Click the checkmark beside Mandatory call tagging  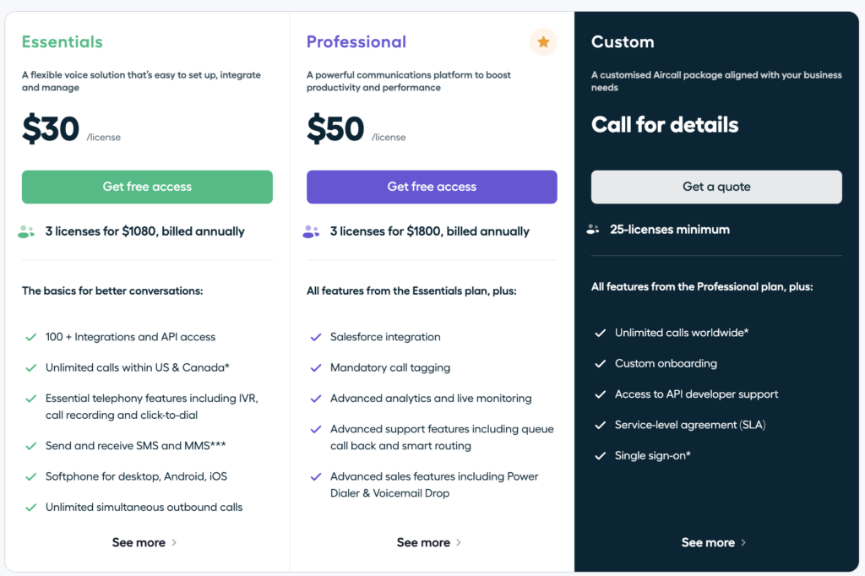tap(316, 368)
